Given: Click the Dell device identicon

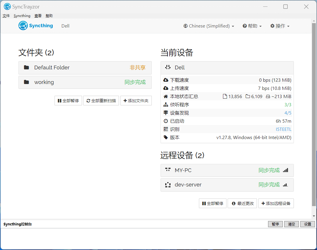Looking at the screenshot, I should tap(168, 68).
